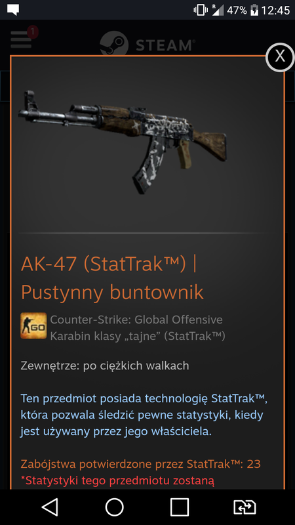Tap the red Statystyki tego przedmiotu warning
295x525 pixels.
(x=117, y=480)
